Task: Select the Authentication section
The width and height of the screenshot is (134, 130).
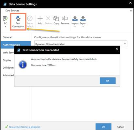Action: tap(16, 45)
